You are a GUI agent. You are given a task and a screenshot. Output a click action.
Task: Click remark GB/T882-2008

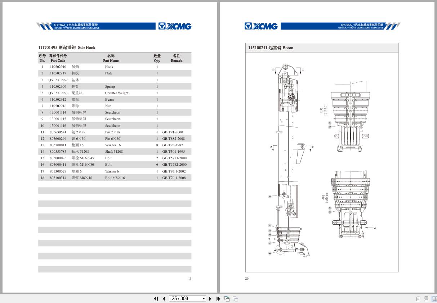point(173,138)
